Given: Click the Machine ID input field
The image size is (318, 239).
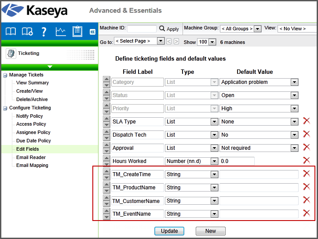Looking at the screenshot, I should click(142, 29).
